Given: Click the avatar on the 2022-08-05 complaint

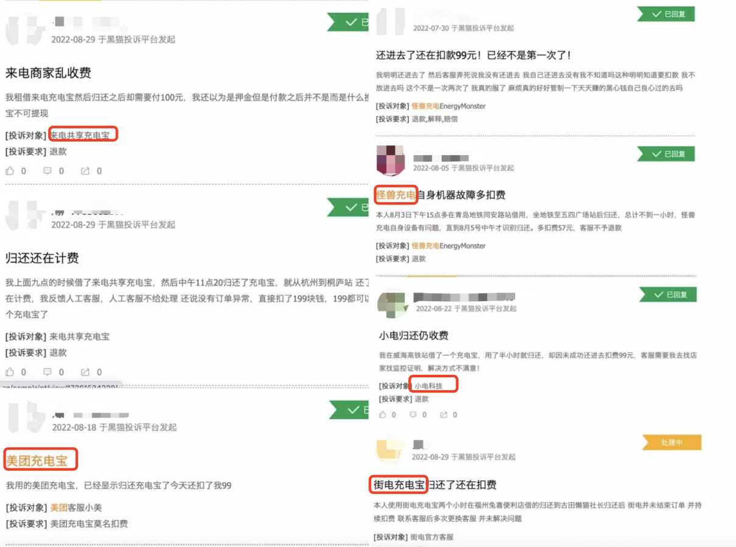Looking at the screenshot, I should pyautogui.click(x=391, y=161).
